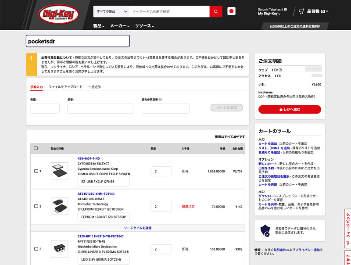The width and height of the screenshot is (351, 265).
Task: Open the すべての製品 category dropdown
Action: [x=111, y=11]
